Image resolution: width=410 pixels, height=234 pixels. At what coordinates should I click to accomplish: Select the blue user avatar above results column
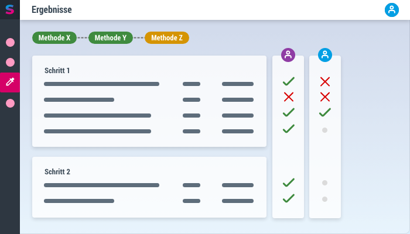point(325,55)
